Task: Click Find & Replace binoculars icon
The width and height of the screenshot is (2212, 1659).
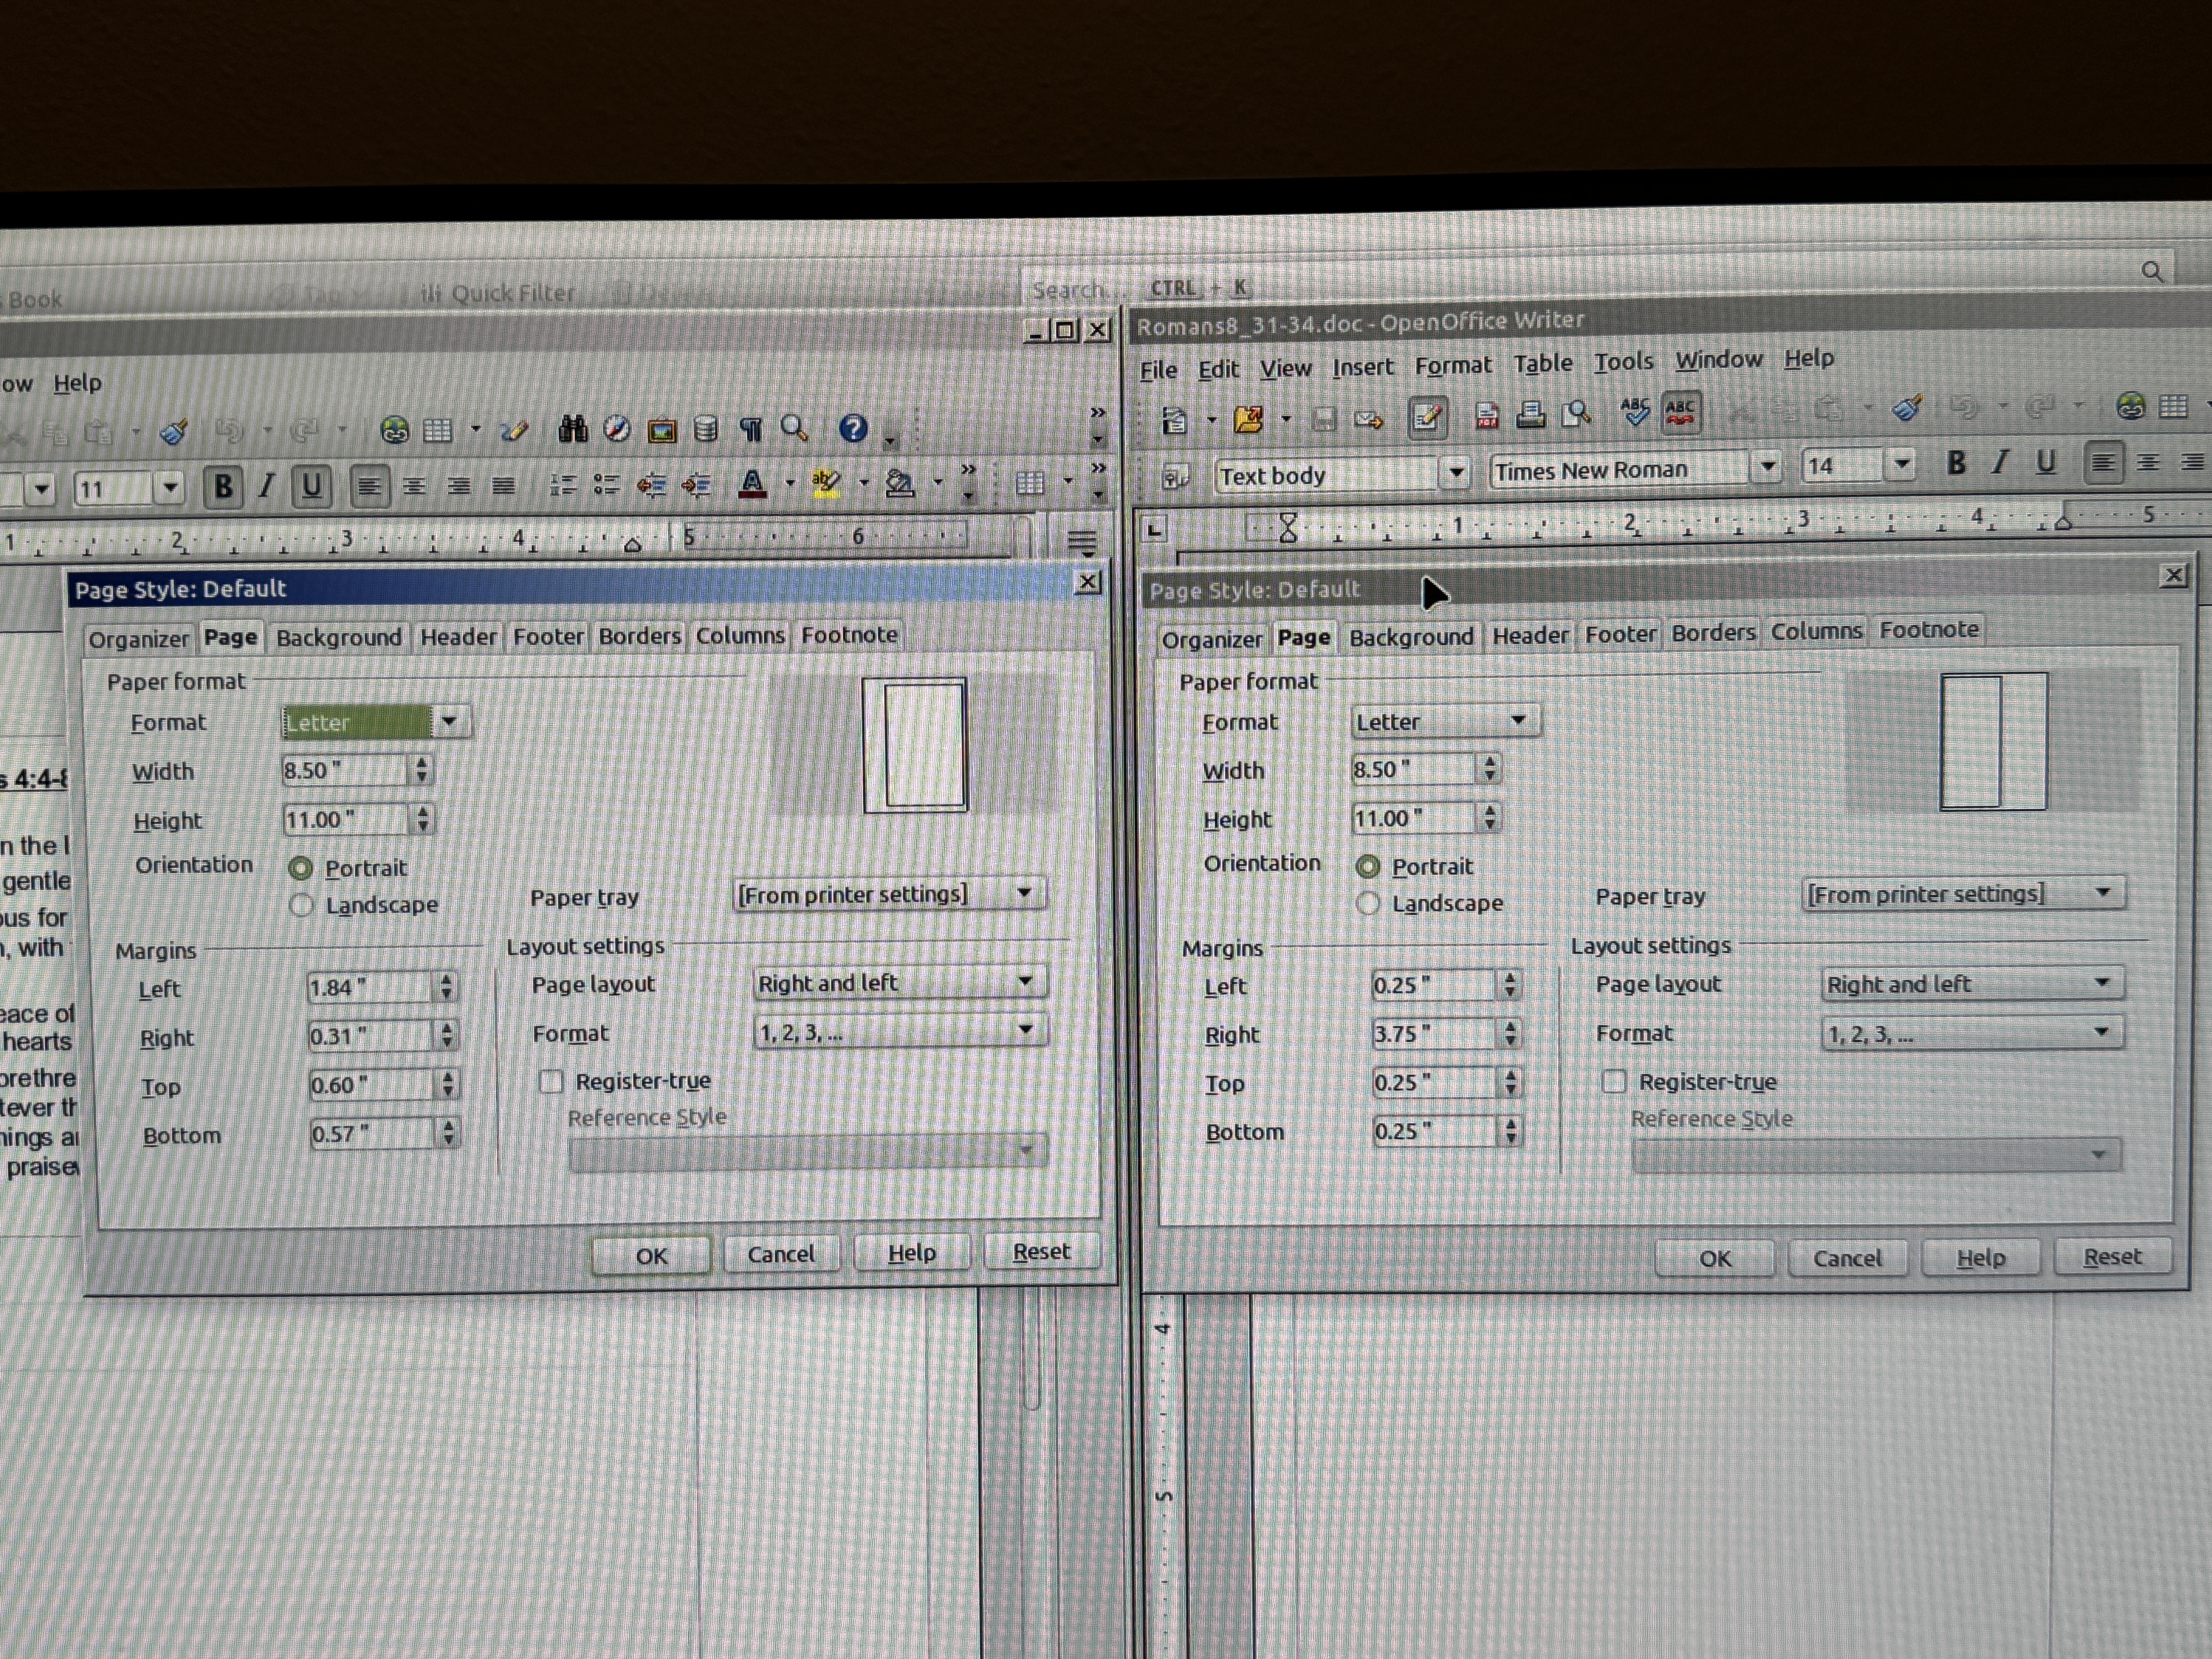Action: click(573, 430)
